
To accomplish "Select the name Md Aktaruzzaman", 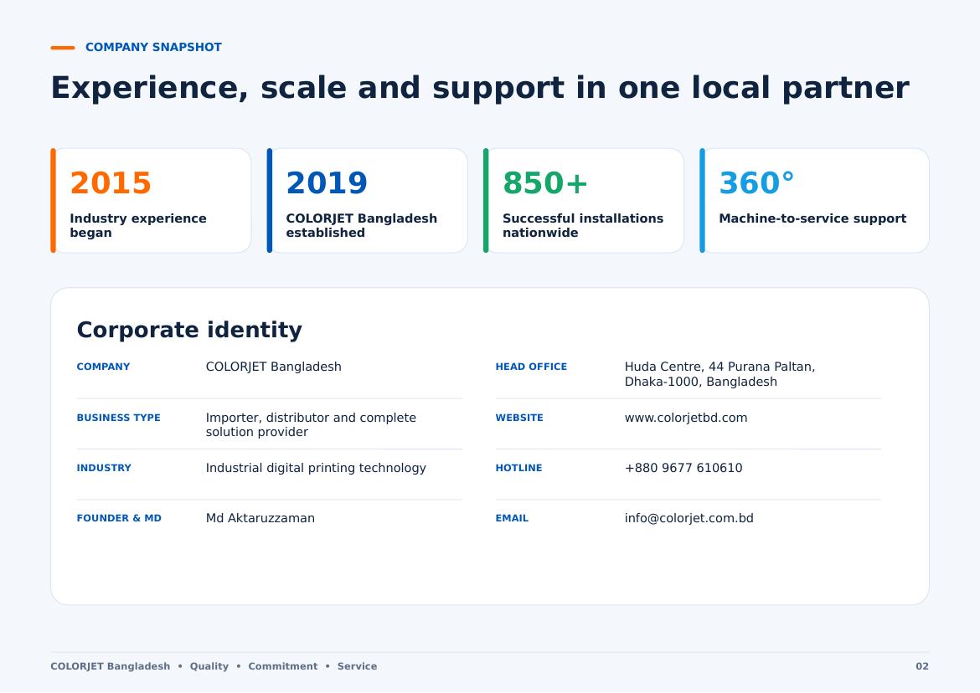I will pyautogui.click(x=260, y=518).
